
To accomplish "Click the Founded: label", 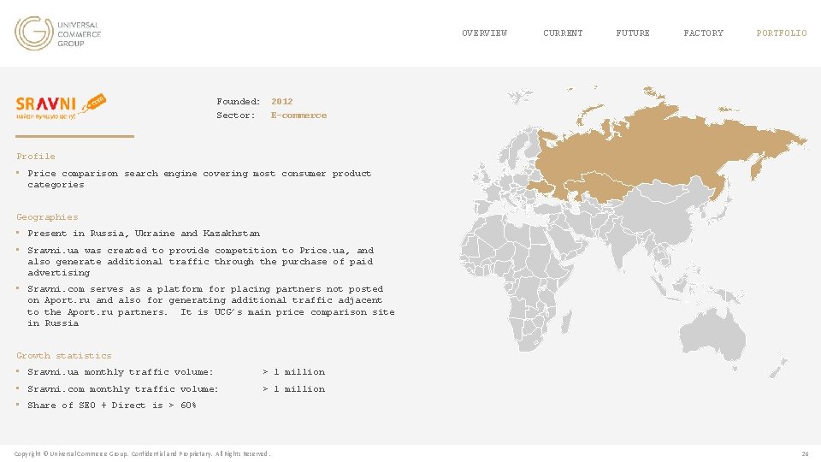I will pyautogui.click(x=239, y=102).
